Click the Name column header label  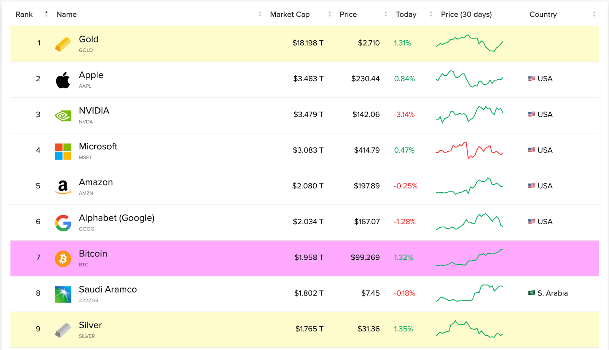pyautogui.click(x=67, y=14)
